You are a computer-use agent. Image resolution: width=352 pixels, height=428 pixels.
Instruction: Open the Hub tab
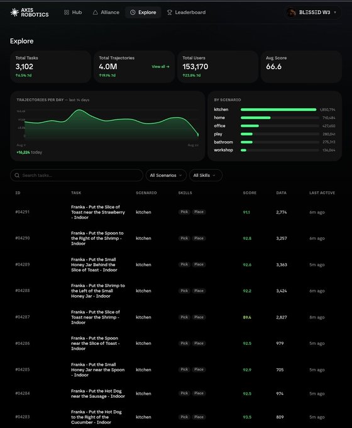click(73, 13)
